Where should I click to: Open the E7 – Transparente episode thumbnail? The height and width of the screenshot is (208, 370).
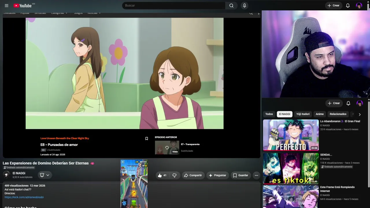[167, 148]
